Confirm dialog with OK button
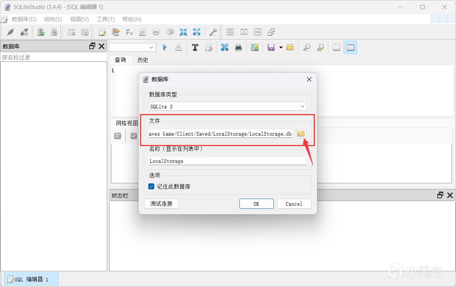This screenshot has width=456, height=287. (x=256, y=204)
